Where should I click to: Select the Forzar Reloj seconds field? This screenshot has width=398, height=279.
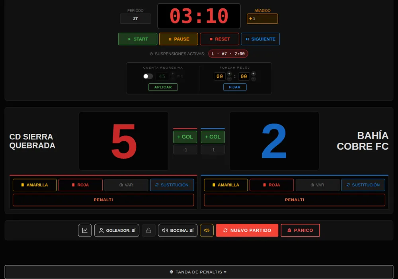click(x=244, y=76)
